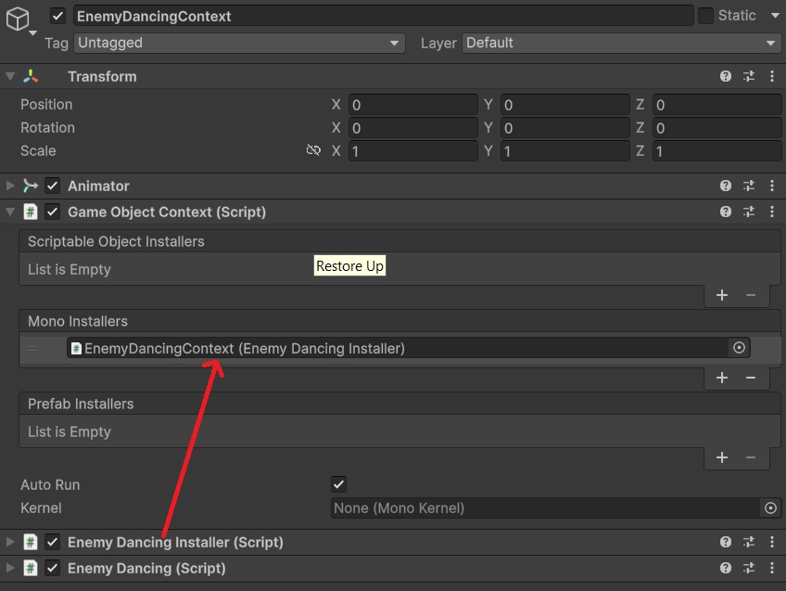
Task: Add a Scriptable Object Installer with plus
Action: click(x=722, y=295)
